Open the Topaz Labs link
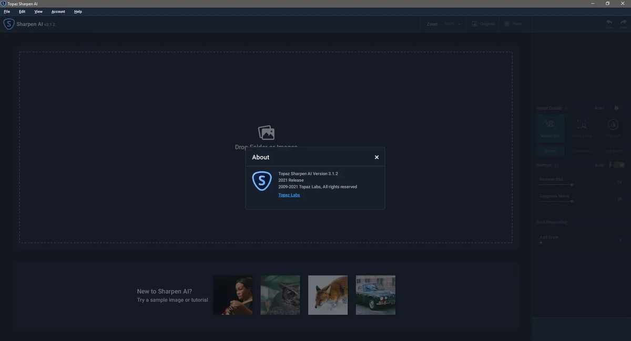 pyautogui.click(x=289, y=195)
